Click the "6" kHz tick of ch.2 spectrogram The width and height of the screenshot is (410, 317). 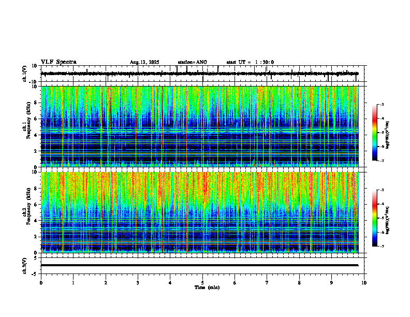pyautogui.click(x=36, y=205)
